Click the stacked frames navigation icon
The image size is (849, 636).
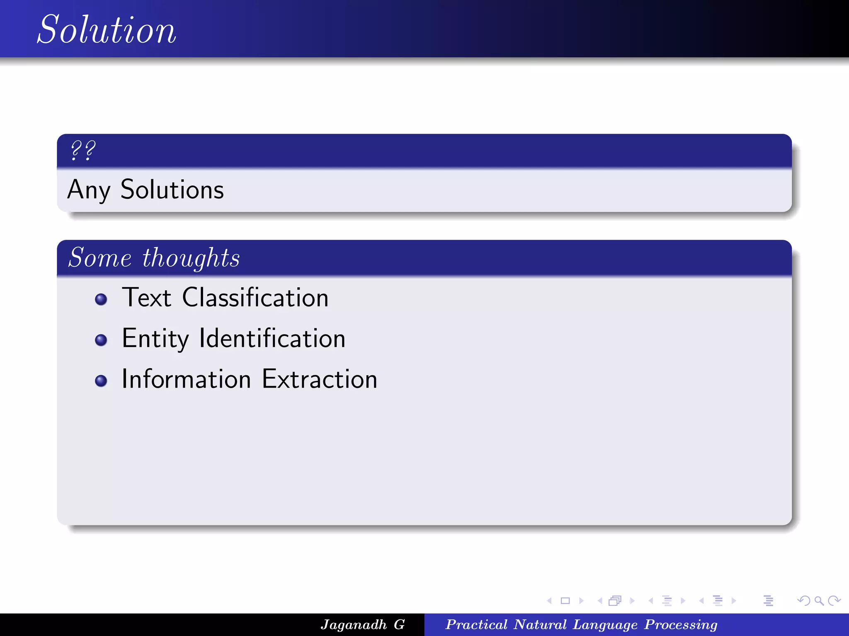(x=615, y=600)
